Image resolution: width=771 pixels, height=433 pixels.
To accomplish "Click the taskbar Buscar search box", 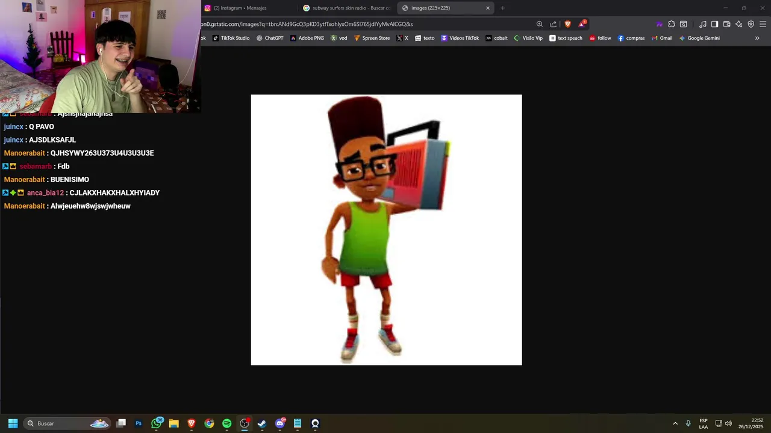I will [x=67, y=423].
